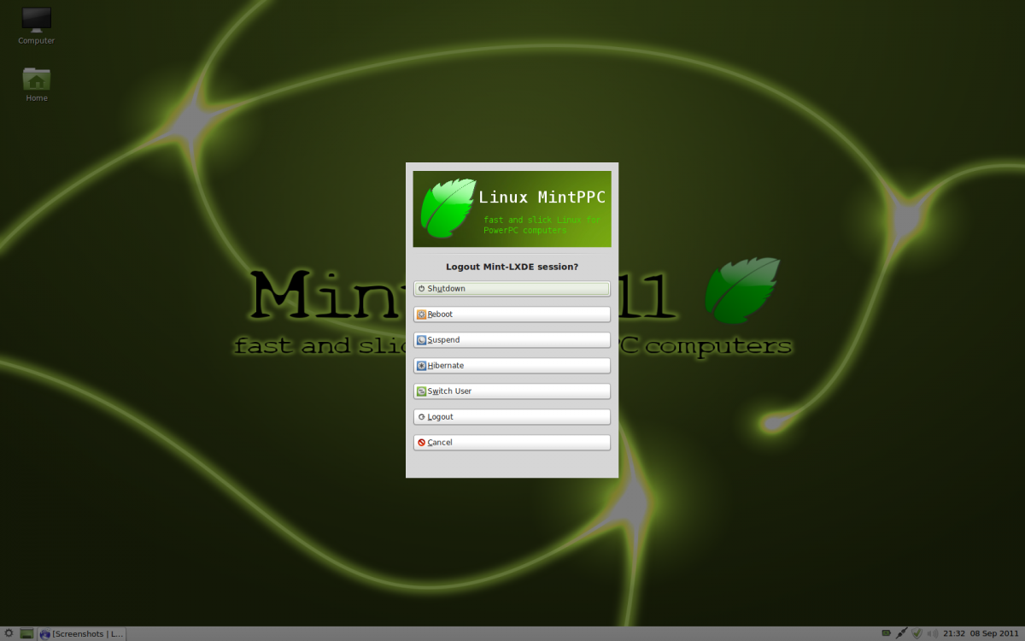The width and height of the screenshot is (1025, 641).
Task: Choose Hibernate in the logout dialog
Action: pos(512,366)
